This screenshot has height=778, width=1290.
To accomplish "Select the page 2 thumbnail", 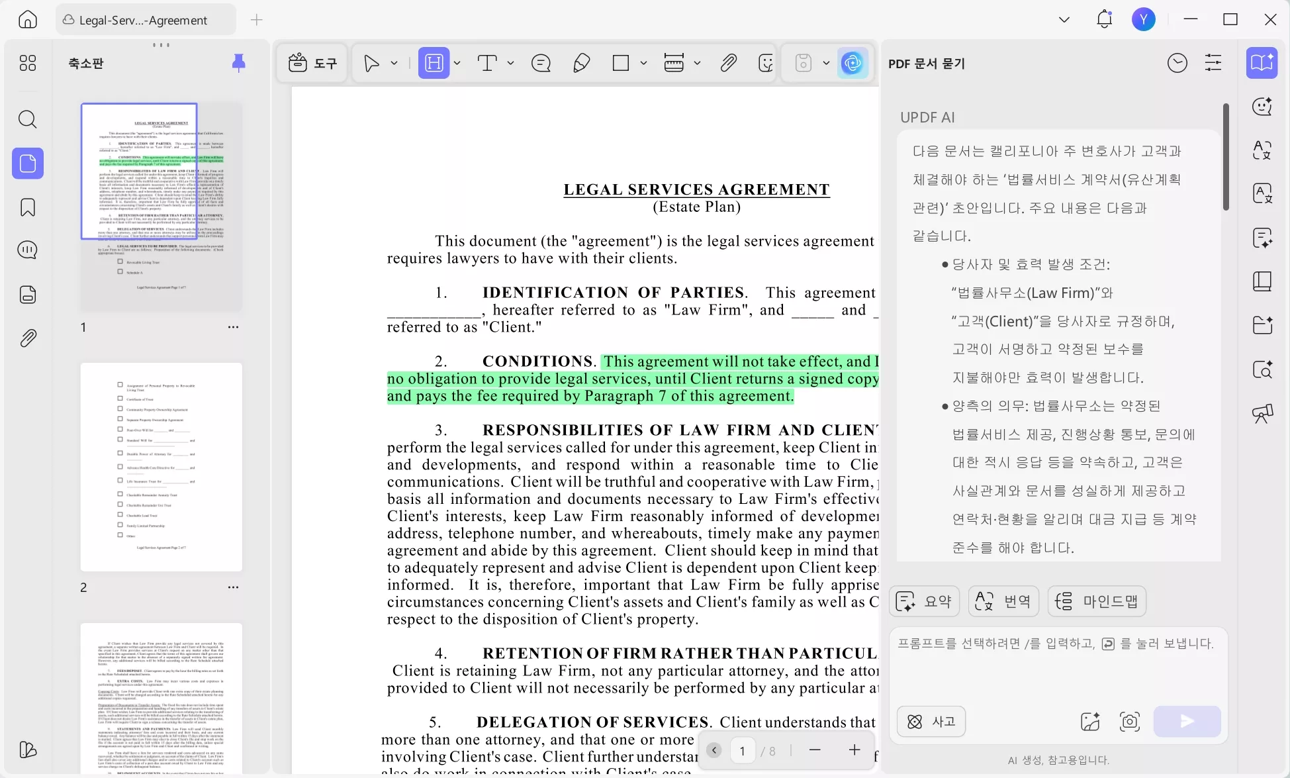I will (x=161, y=467).
